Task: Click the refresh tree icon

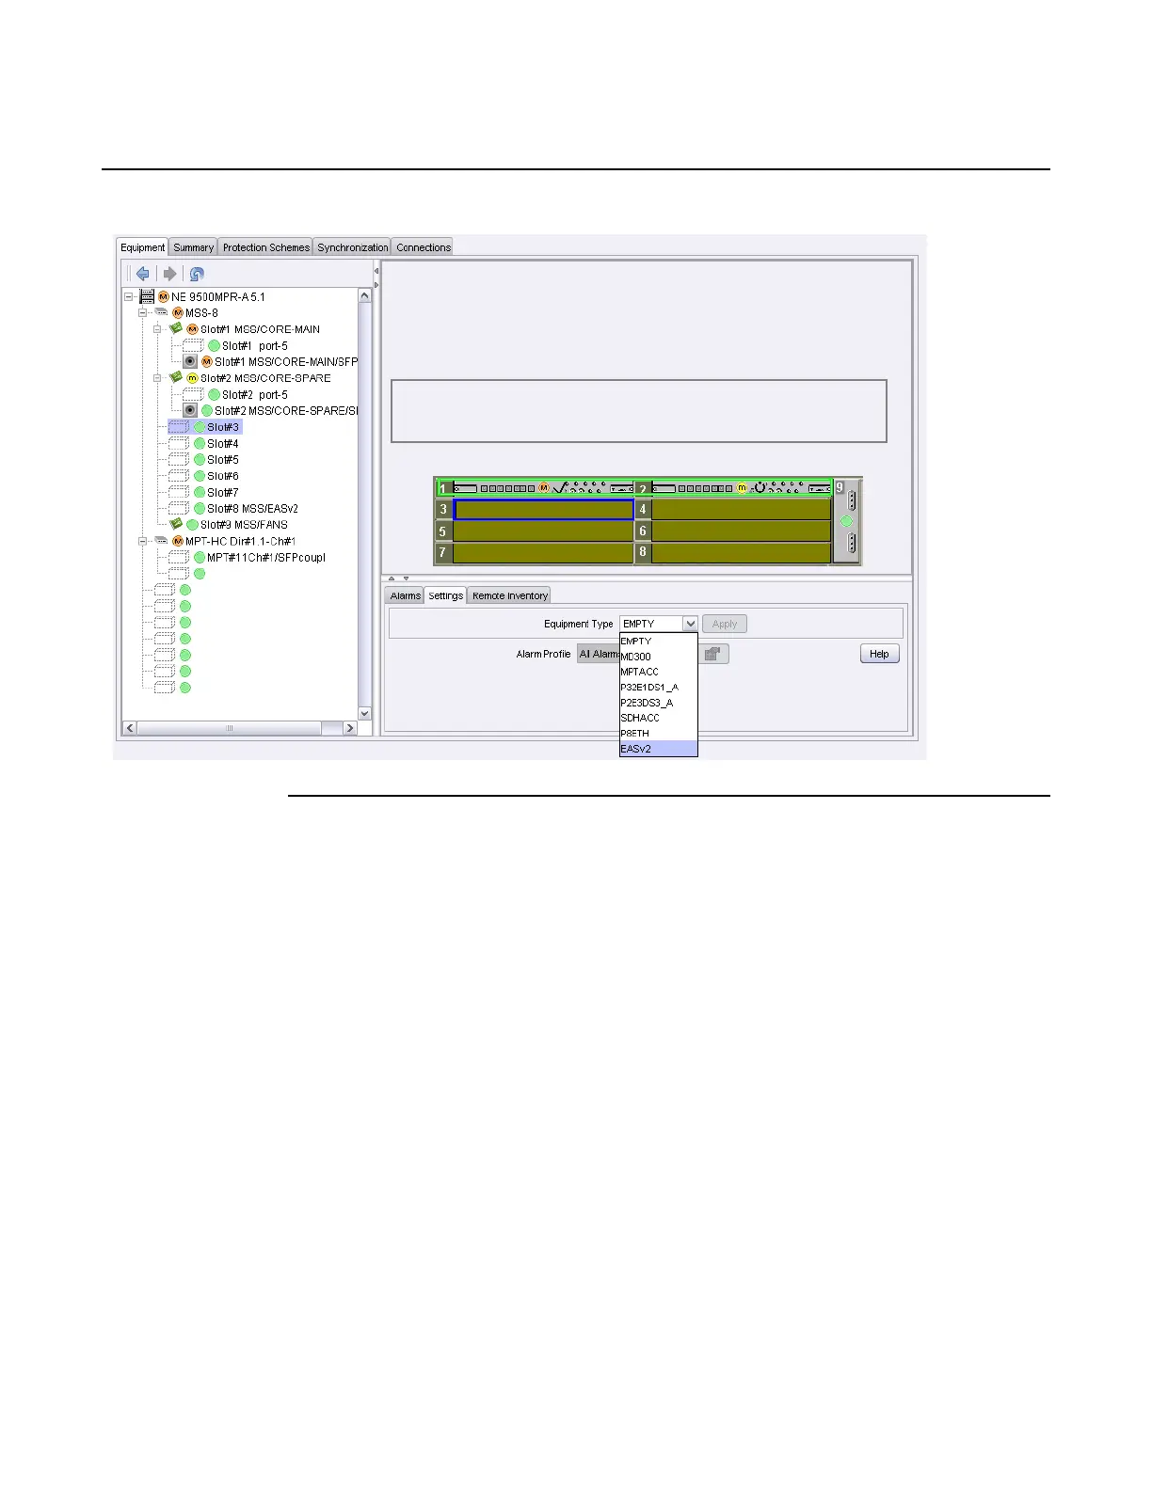Action: (197, 274)
